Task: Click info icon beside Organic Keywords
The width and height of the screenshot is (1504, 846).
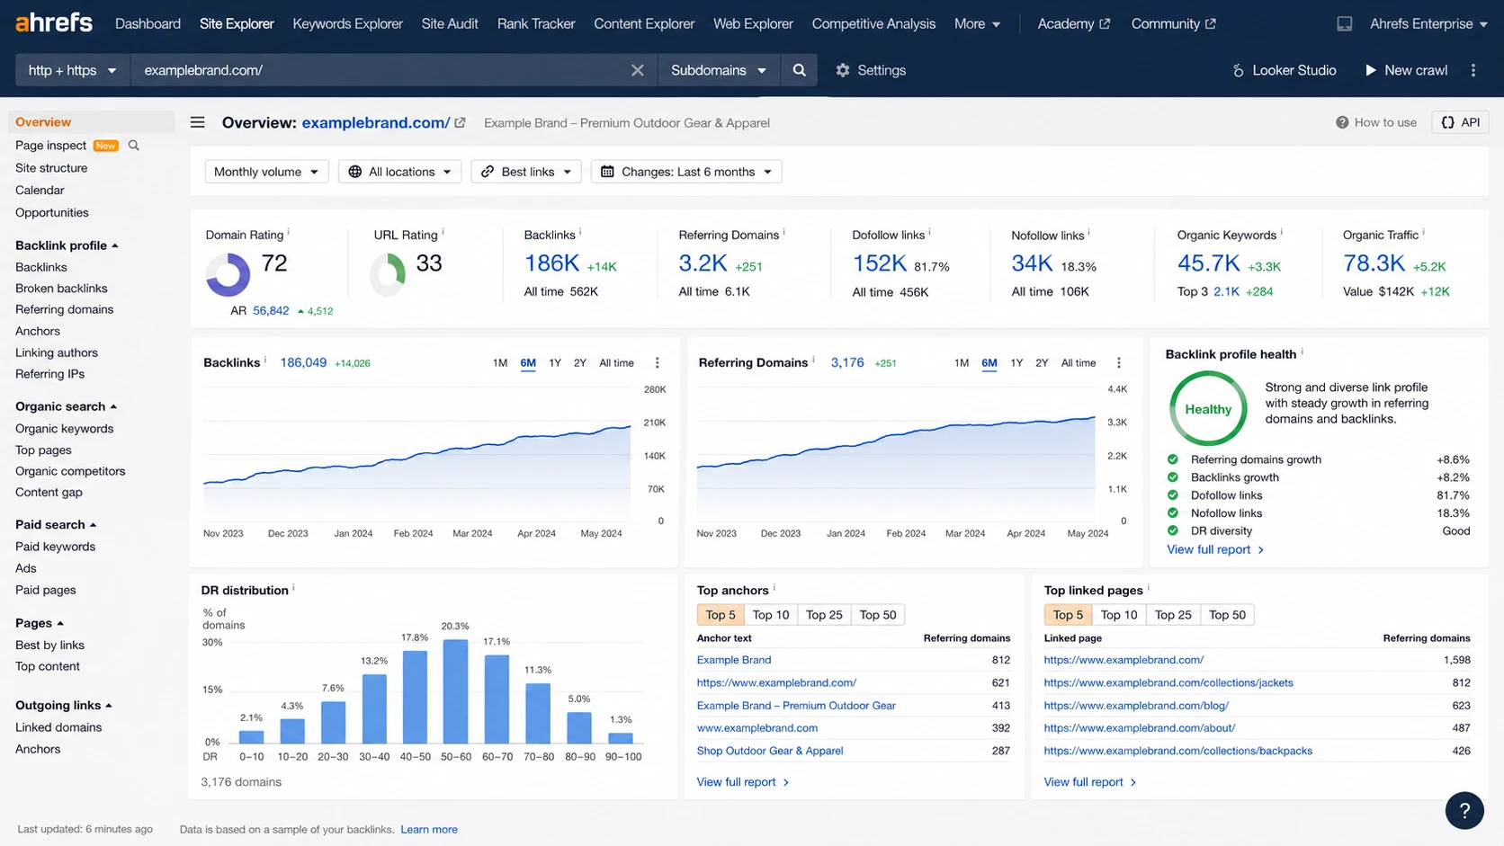Action: coord(1282,233)
